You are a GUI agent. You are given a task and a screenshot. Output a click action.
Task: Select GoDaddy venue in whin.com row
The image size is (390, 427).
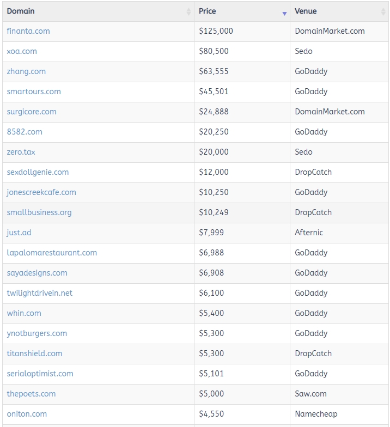[x=312, y=313]
